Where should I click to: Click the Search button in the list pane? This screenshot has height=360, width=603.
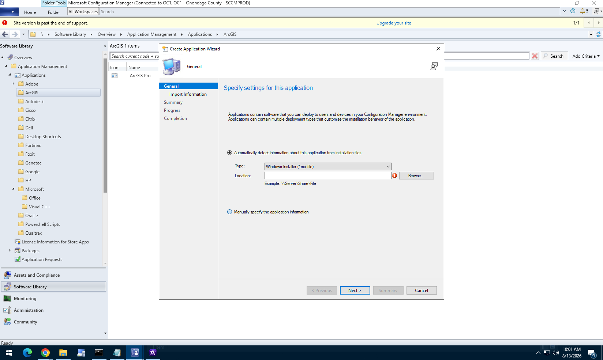[554, 56]
